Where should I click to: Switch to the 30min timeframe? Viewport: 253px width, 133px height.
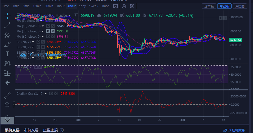pos(49,6)
